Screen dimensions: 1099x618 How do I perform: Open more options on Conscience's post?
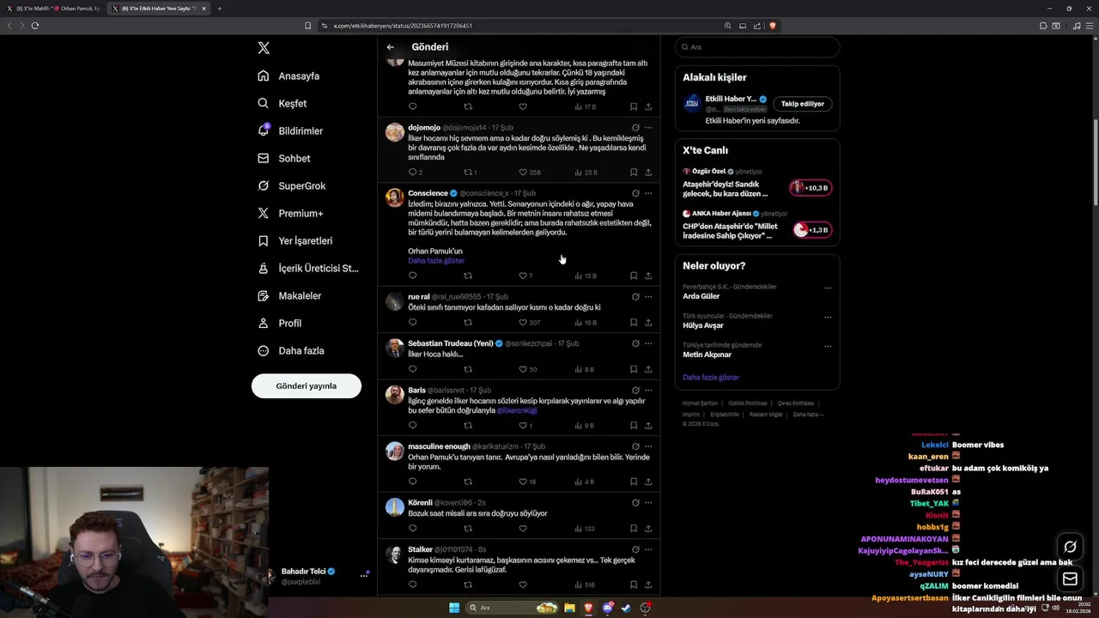tap(648, 193)
